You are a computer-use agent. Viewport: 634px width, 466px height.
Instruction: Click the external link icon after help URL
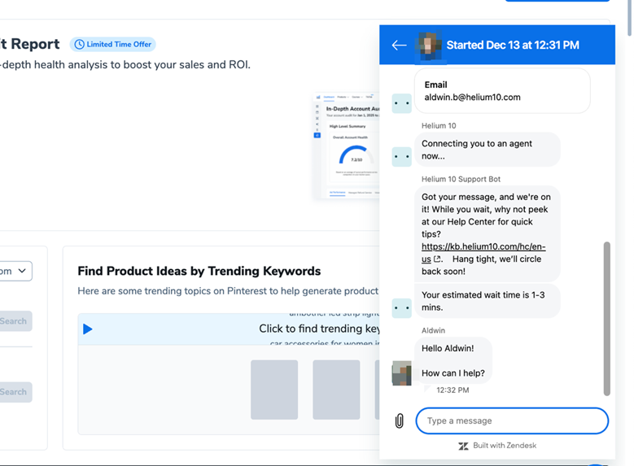tap(439, 259)
